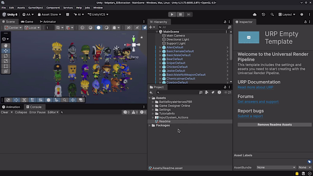Toggle error messages counter in Console
Image resolution: width=313 pixels, height=176 pixels.
point(143,112)
